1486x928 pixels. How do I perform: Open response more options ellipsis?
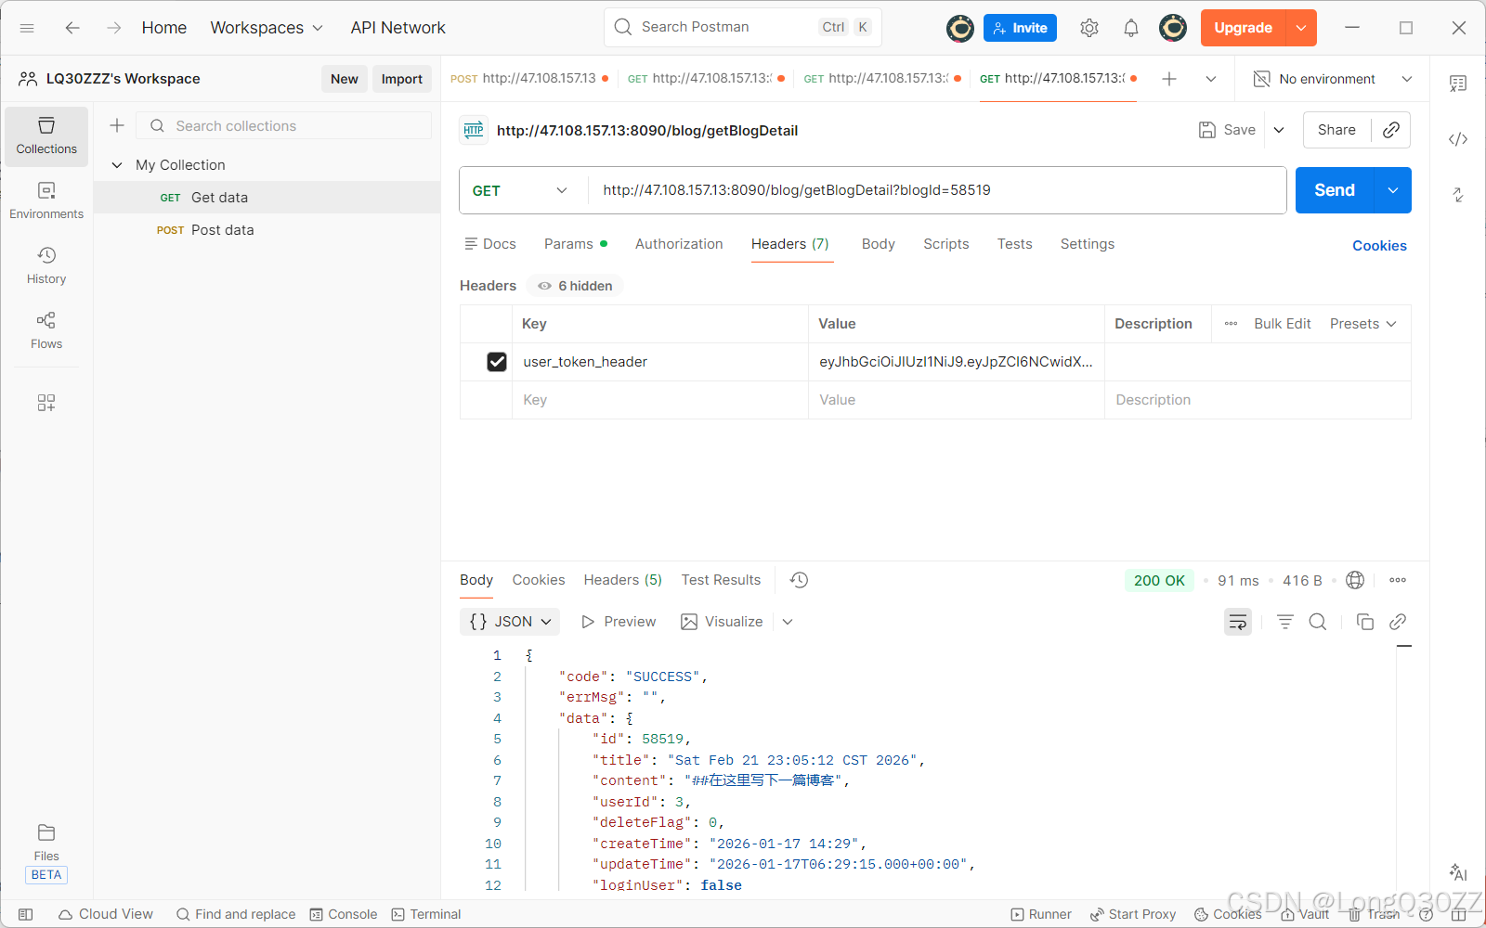[1398, 580]
